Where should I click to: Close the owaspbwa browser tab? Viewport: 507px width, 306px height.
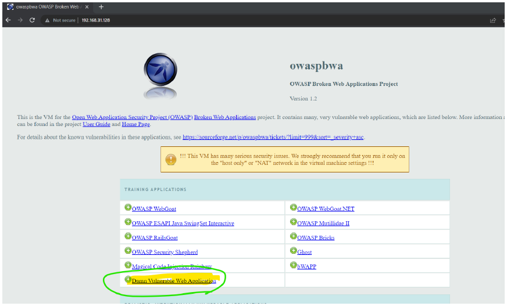[87, 7]
